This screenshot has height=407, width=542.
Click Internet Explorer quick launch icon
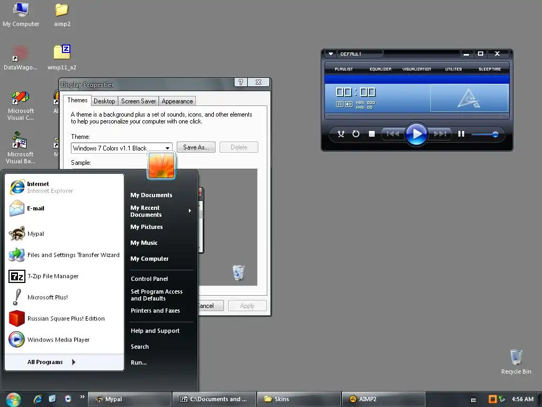pyautogui.click(x=38, y=399)
